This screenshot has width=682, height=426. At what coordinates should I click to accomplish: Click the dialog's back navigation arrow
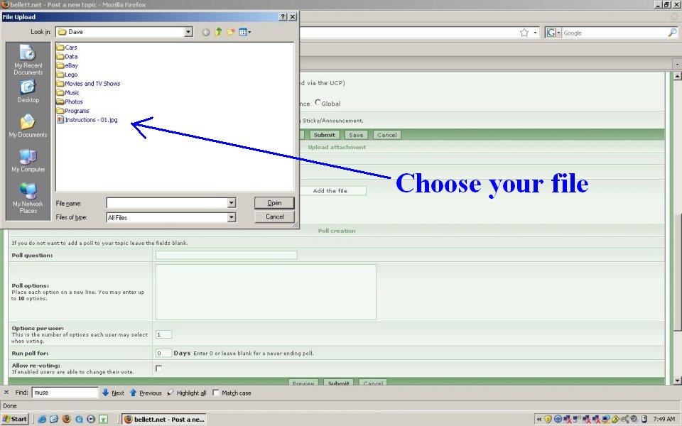[206, 32]
